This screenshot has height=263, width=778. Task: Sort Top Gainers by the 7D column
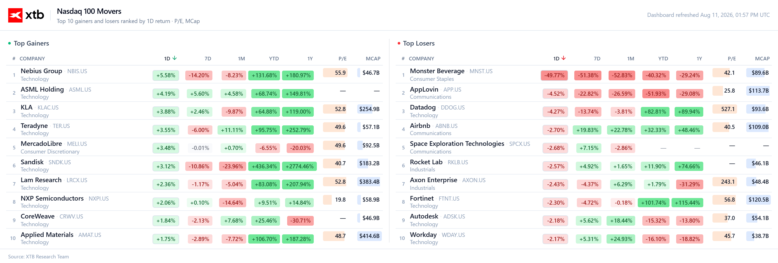208,59
